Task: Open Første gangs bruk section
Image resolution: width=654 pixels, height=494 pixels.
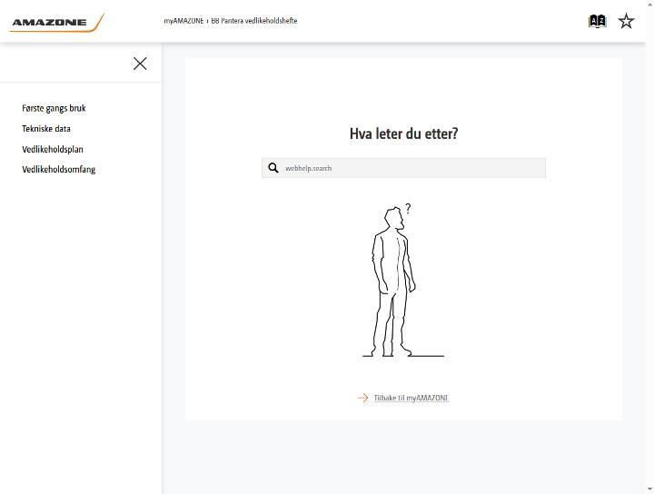Action: pyautogui.click(x=54, y=108)
